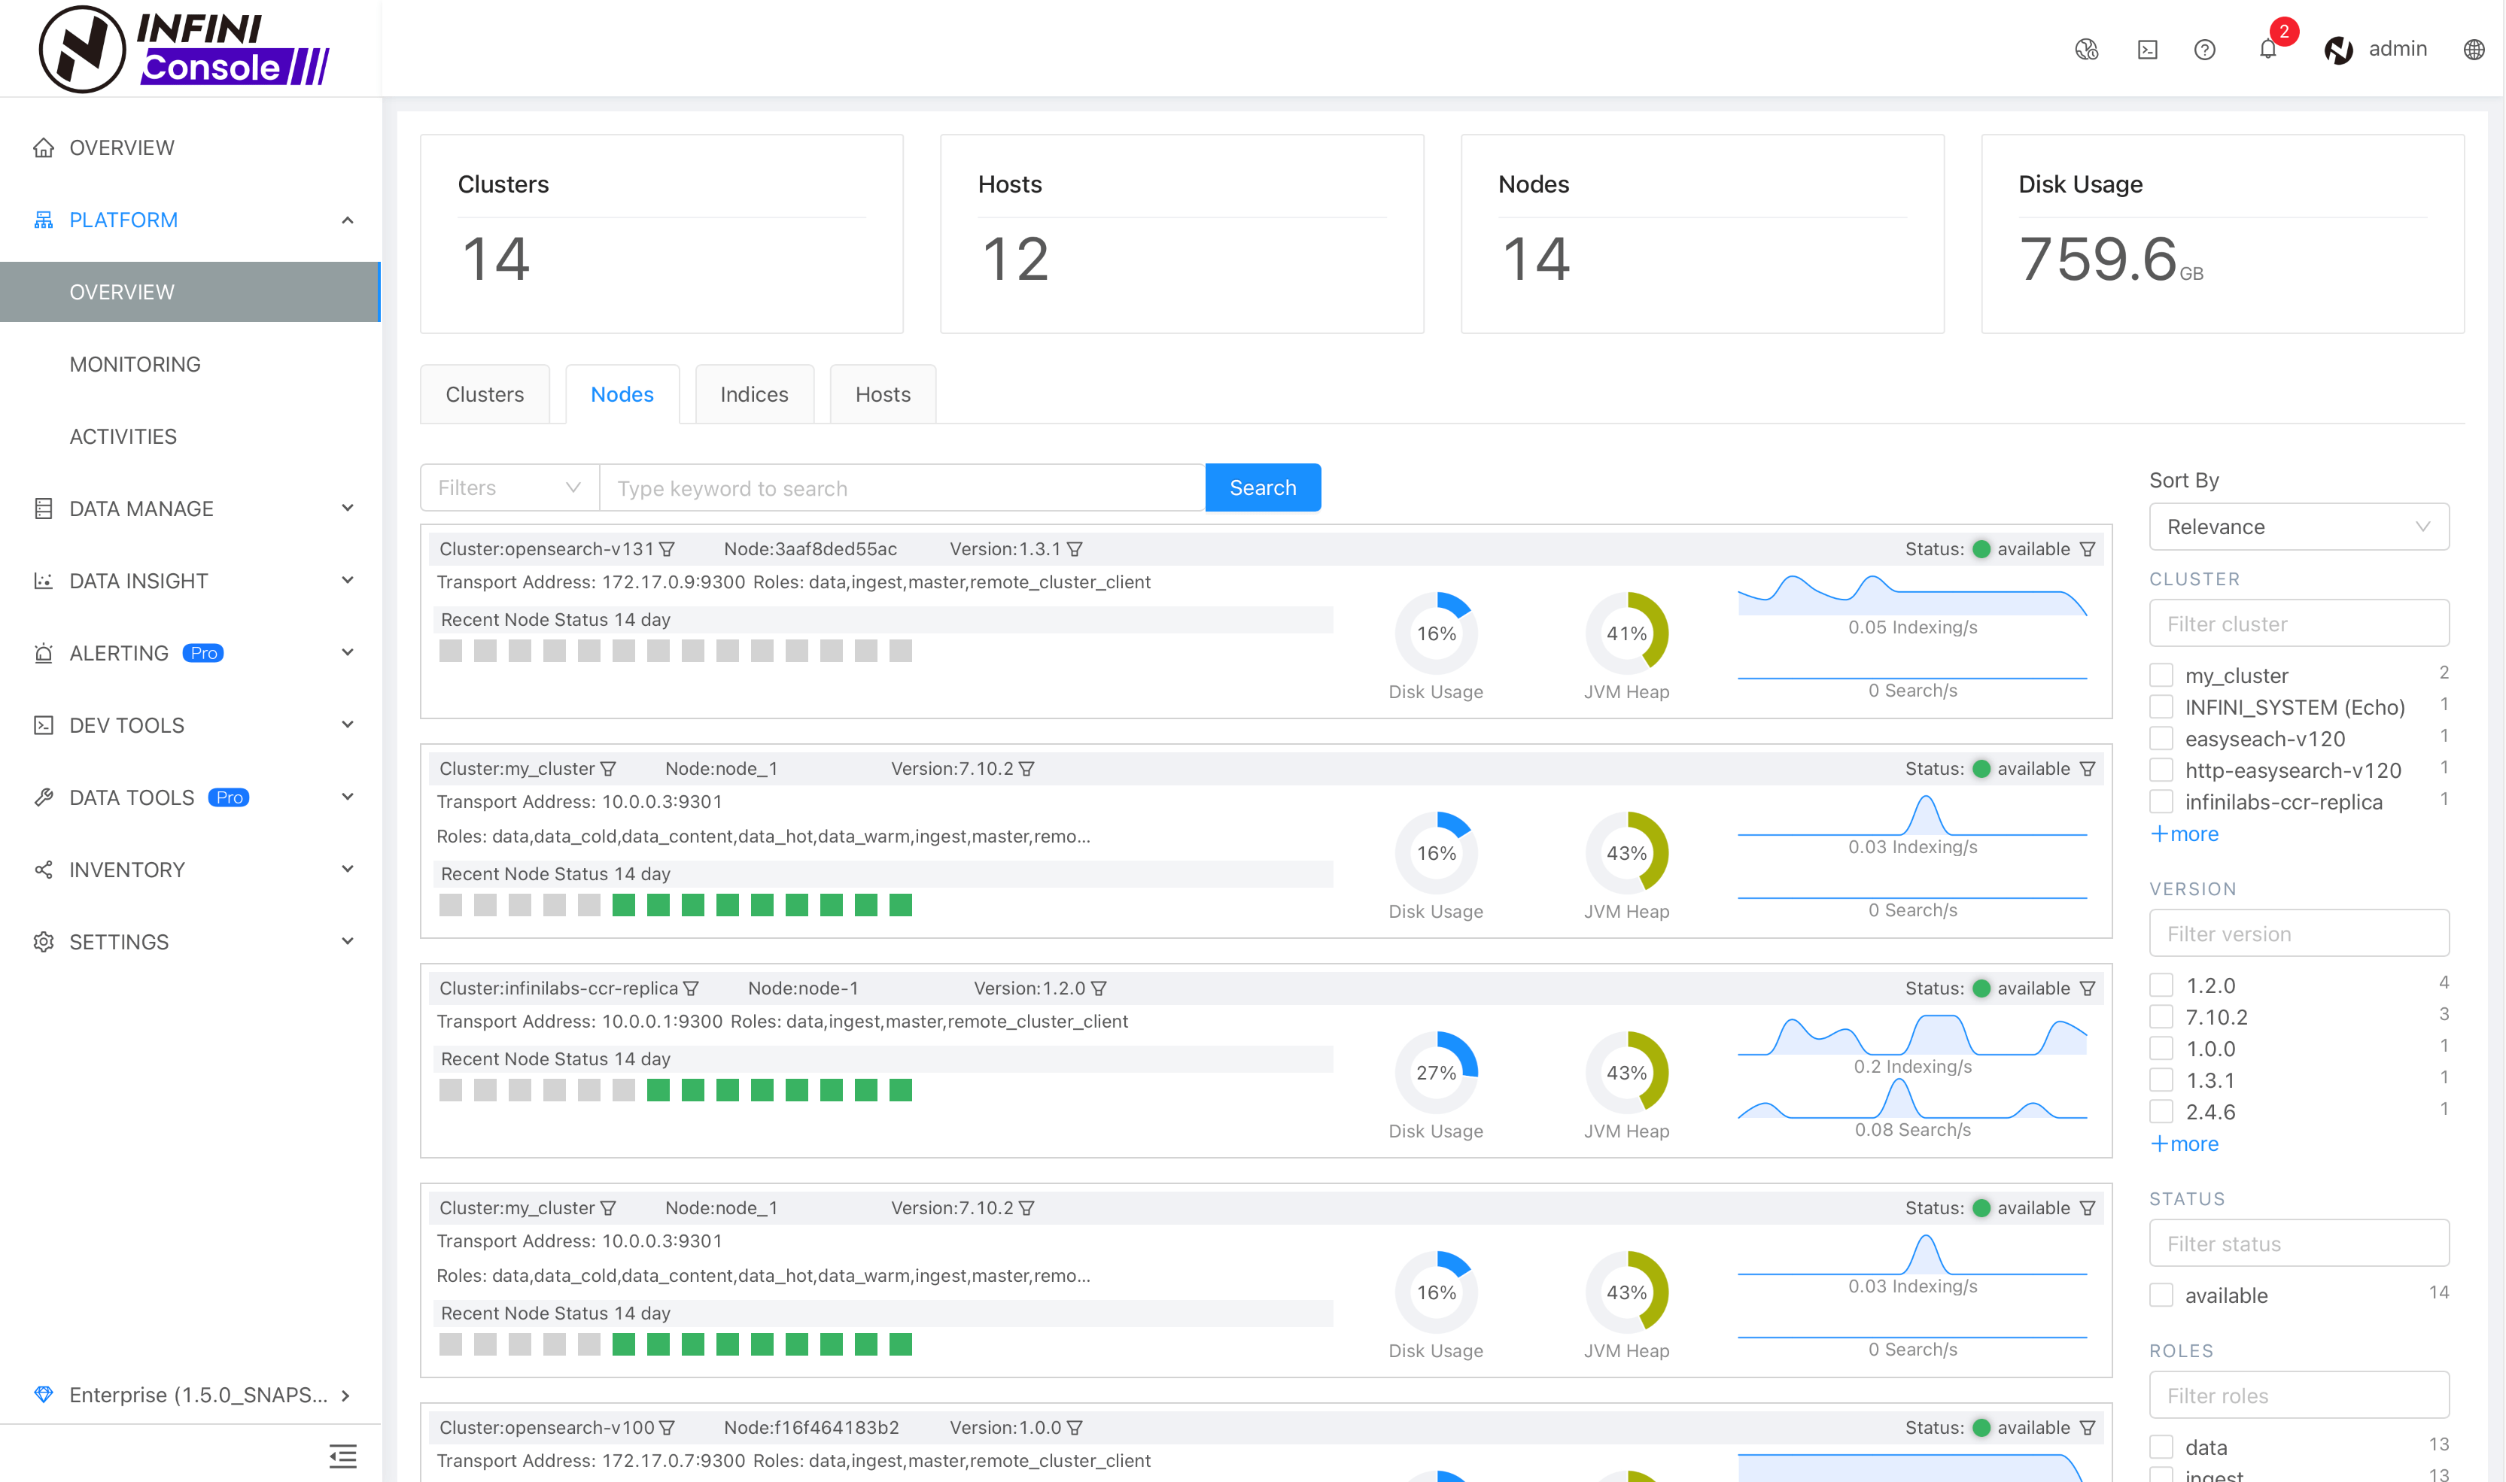
Task: Click filter icon beside Version:1.3.1
Action: (x=1074, y=549)
